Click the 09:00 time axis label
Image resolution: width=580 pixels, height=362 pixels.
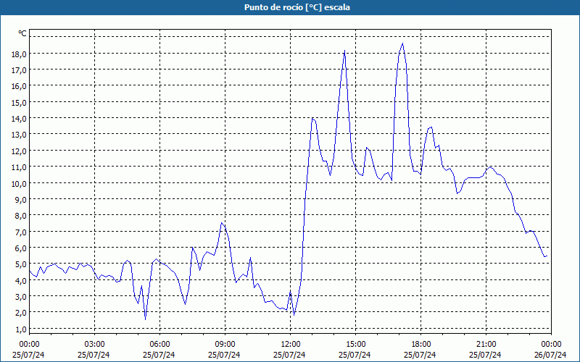pyautogui.click(x=225, y=345)
